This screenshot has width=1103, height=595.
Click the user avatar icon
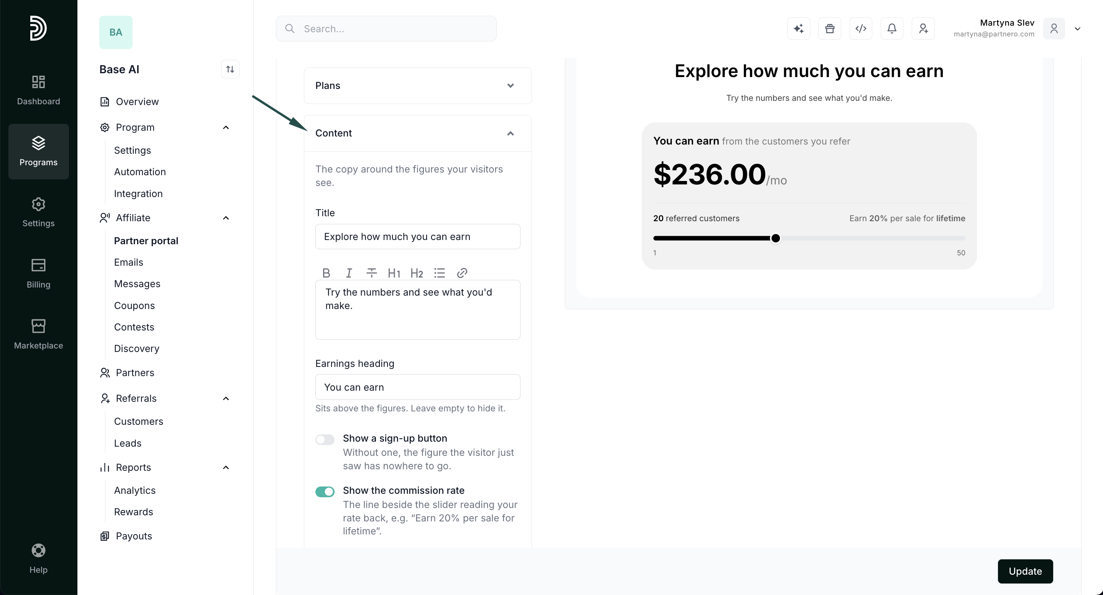pyautogui.click(x=1054, y=29)
